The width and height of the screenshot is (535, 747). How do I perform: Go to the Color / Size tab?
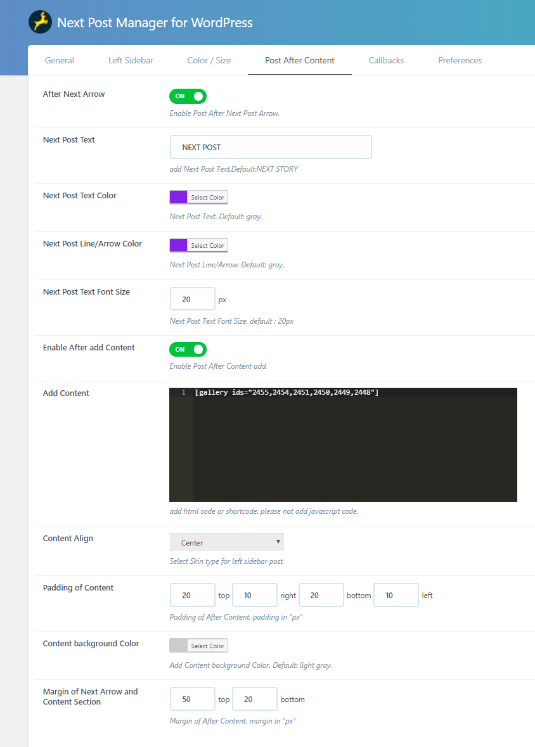point(209,61)
